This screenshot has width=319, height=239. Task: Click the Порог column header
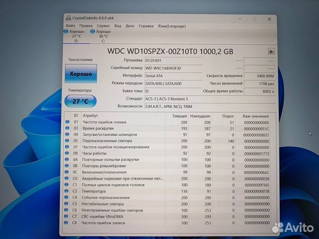click(228, 116)
